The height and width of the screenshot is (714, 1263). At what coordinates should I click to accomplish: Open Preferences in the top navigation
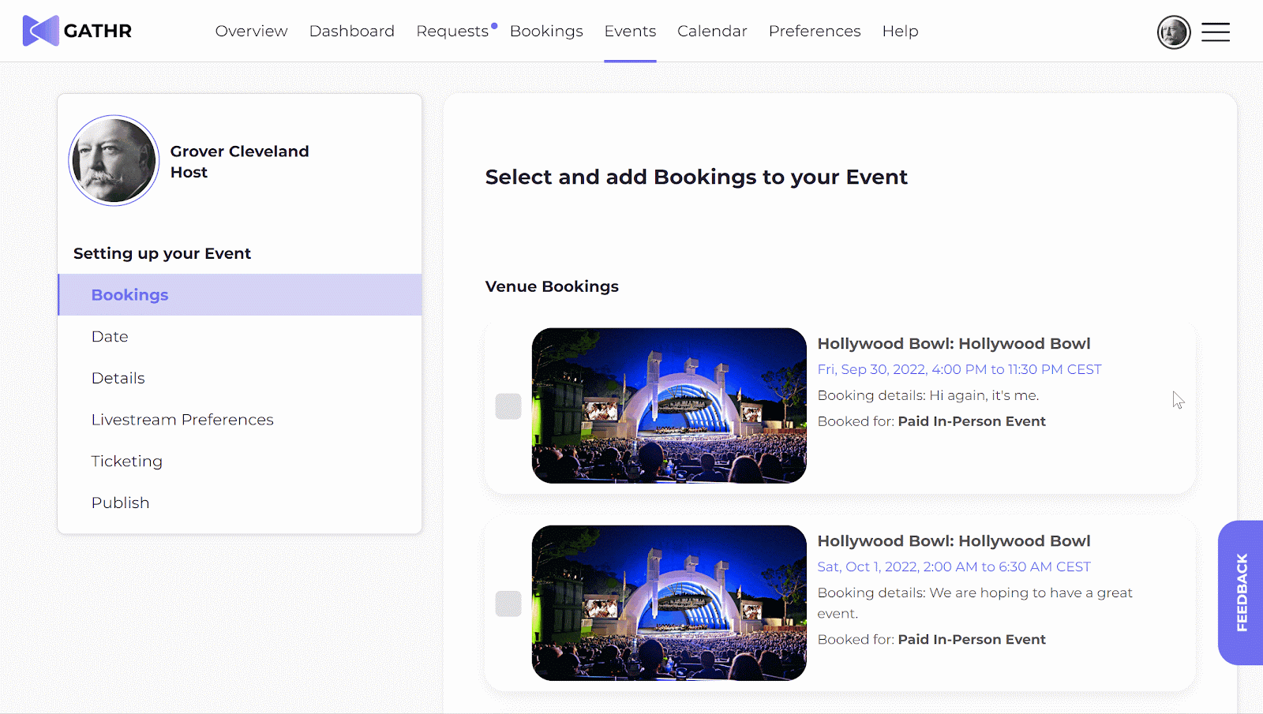(x=815, y=31)
